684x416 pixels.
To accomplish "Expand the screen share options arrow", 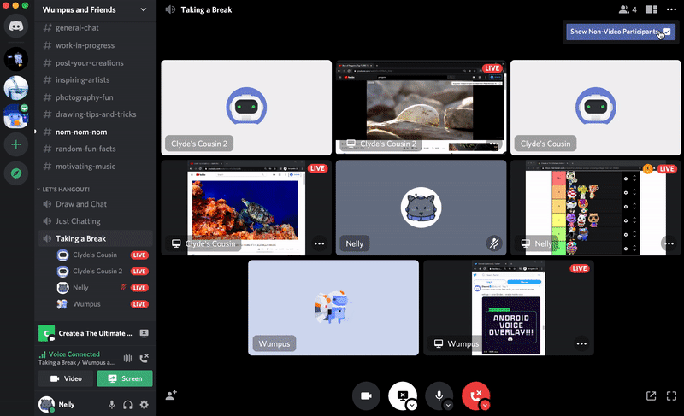I will click(x=411, y=405).
